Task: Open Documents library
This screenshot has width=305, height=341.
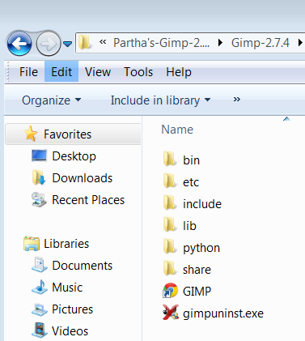Action: click(x=83, y=266)
